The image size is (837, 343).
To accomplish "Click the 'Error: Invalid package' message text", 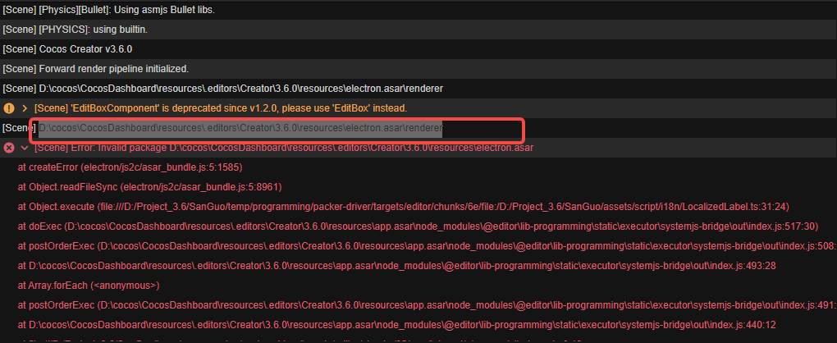I will 283,148.
